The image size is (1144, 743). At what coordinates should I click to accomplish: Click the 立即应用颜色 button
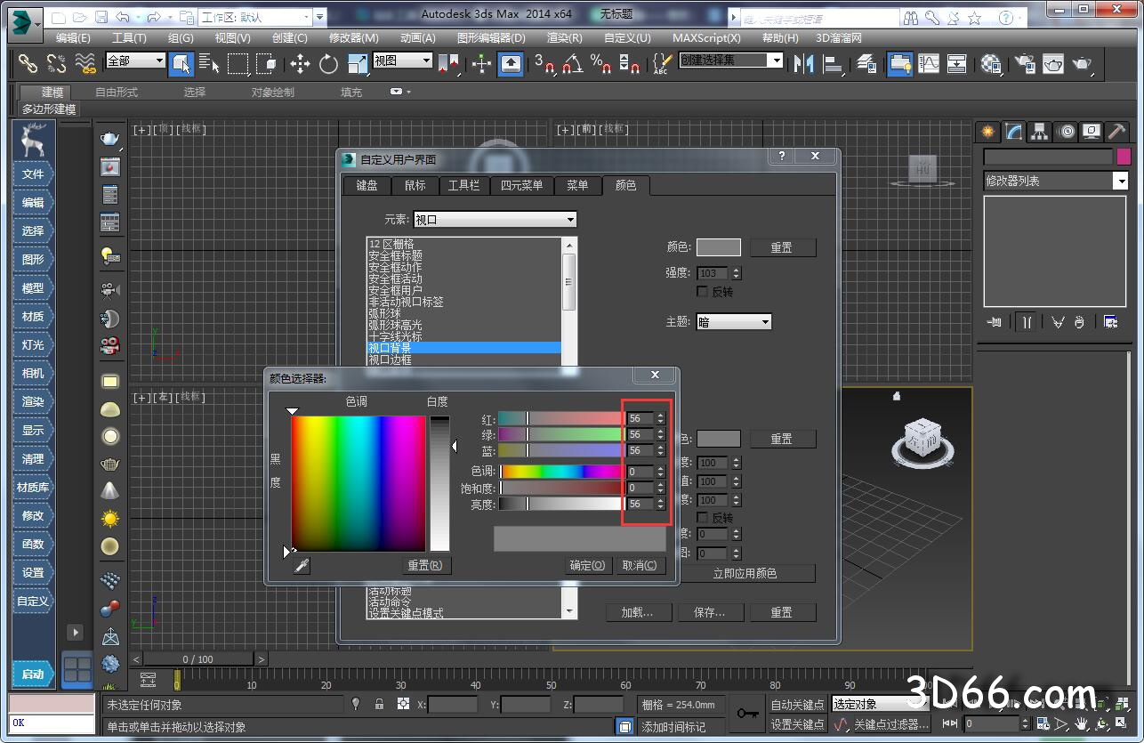(x=745, y=573)
